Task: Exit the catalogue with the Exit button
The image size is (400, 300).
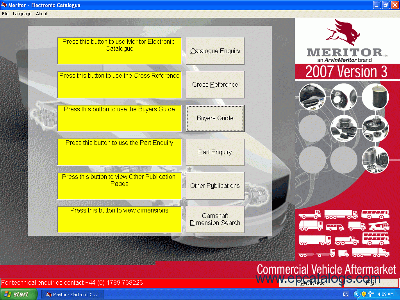Action: (x=371, y=283)
